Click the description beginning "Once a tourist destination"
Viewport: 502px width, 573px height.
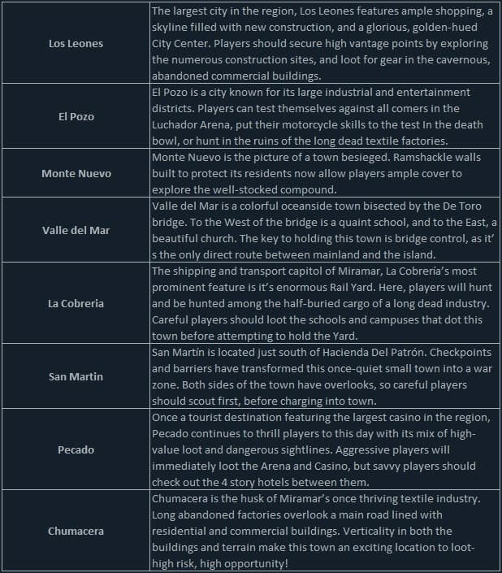pos(325,449)
